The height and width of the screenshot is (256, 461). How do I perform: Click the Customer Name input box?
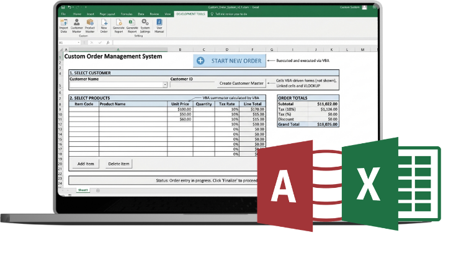tap(117, 85)
